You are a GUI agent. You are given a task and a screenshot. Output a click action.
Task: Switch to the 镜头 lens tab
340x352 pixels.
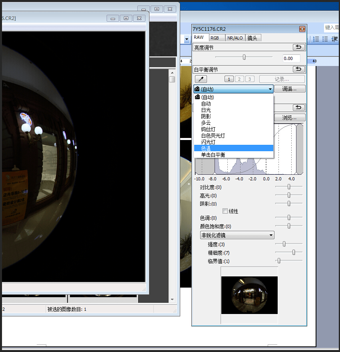[253, 38]
